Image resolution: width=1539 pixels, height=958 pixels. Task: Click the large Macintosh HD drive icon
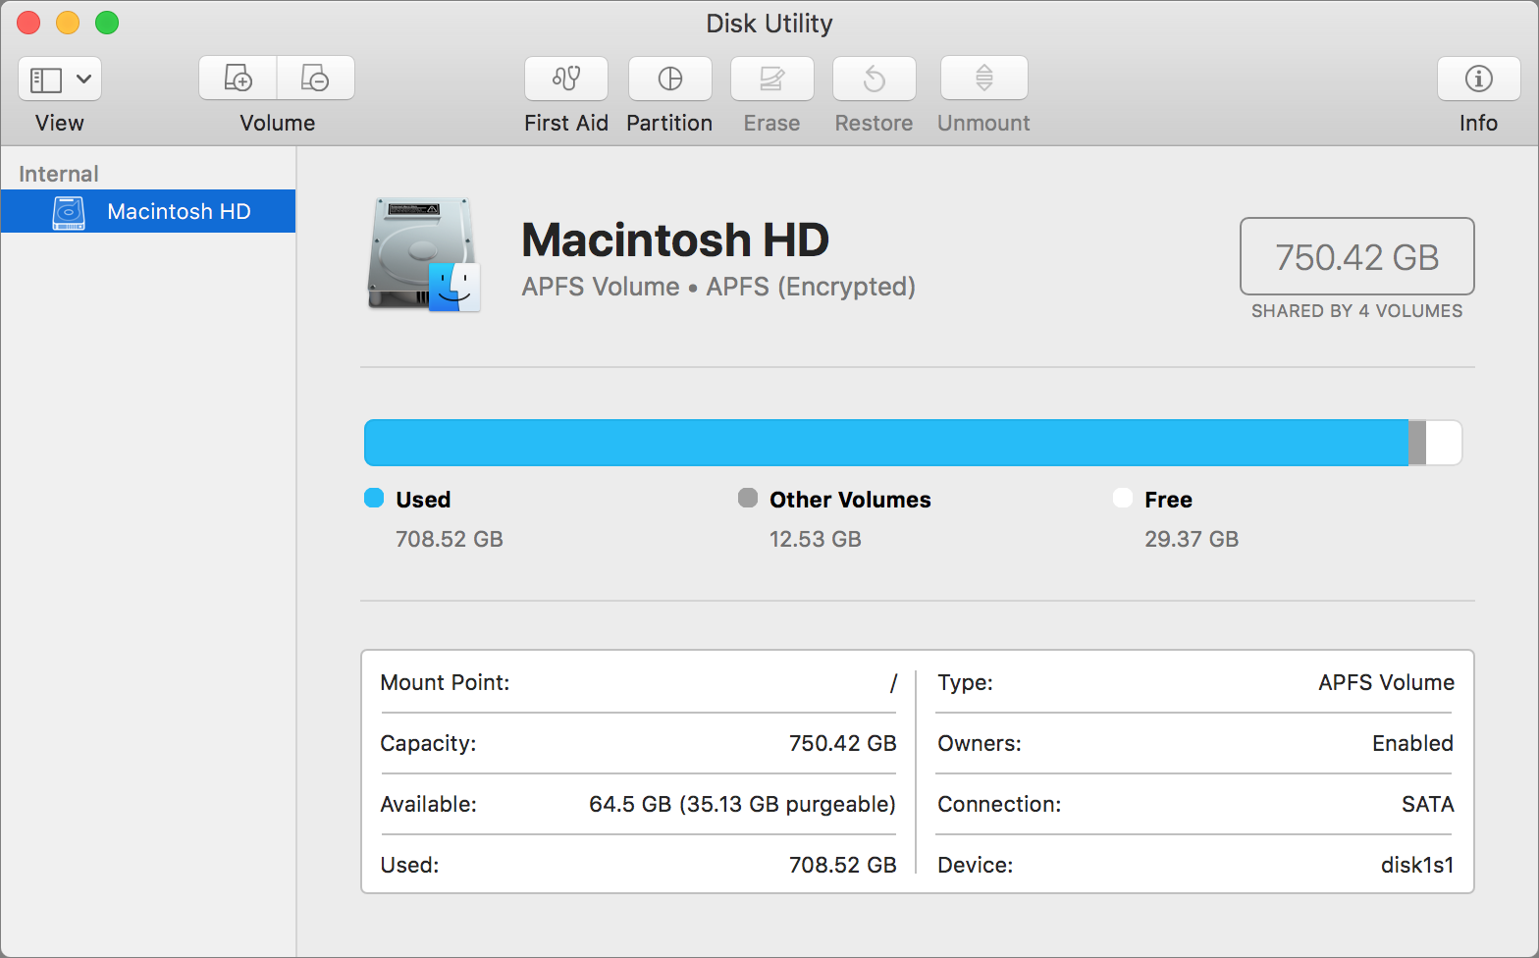tap(424, 255)
